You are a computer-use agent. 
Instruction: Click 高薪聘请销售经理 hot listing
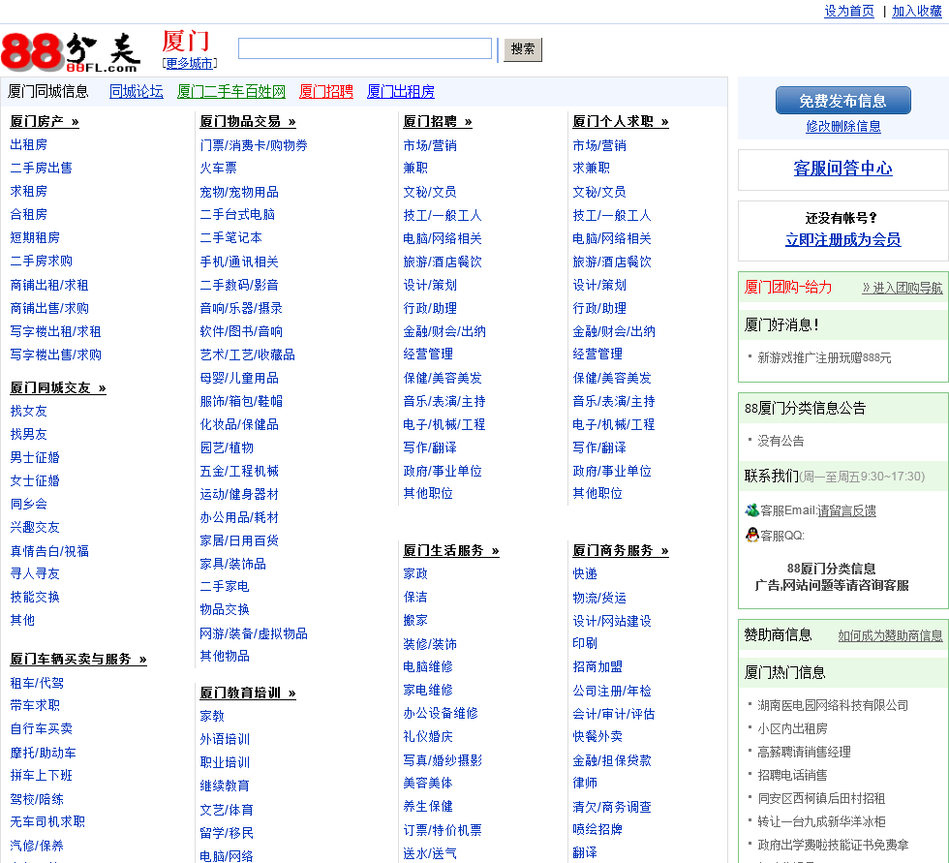pos(805,753)
